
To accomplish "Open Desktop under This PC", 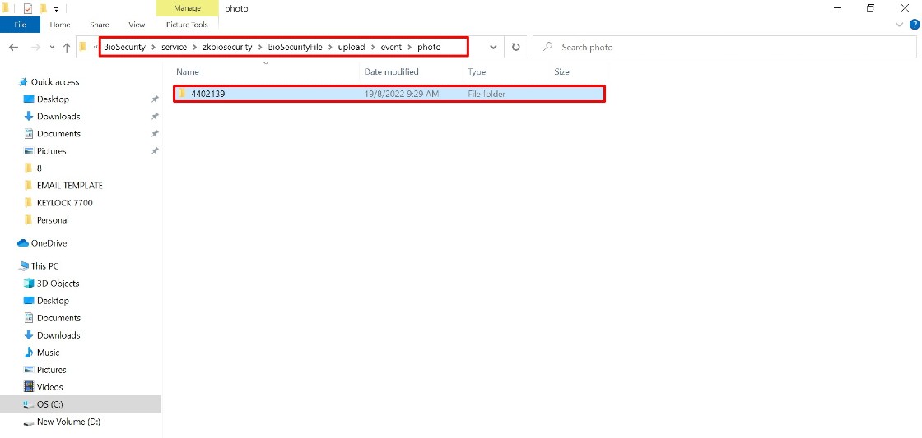I will [x=53, y=301].
